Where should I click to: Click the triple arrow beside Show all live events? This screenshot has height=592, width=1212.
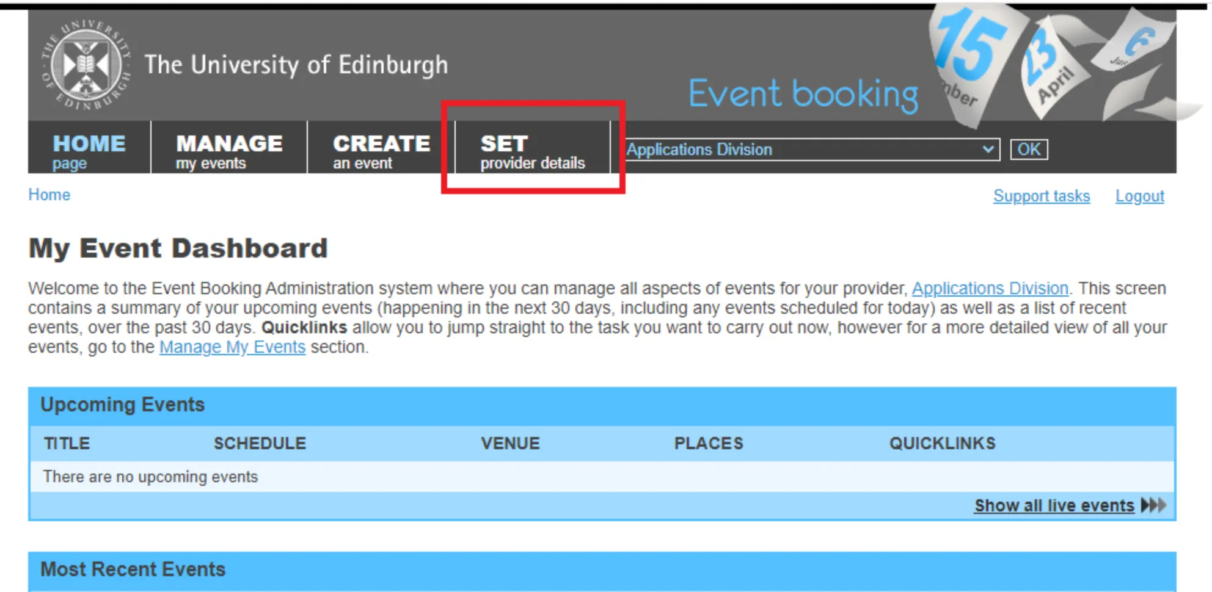[x=1153, y=505]
